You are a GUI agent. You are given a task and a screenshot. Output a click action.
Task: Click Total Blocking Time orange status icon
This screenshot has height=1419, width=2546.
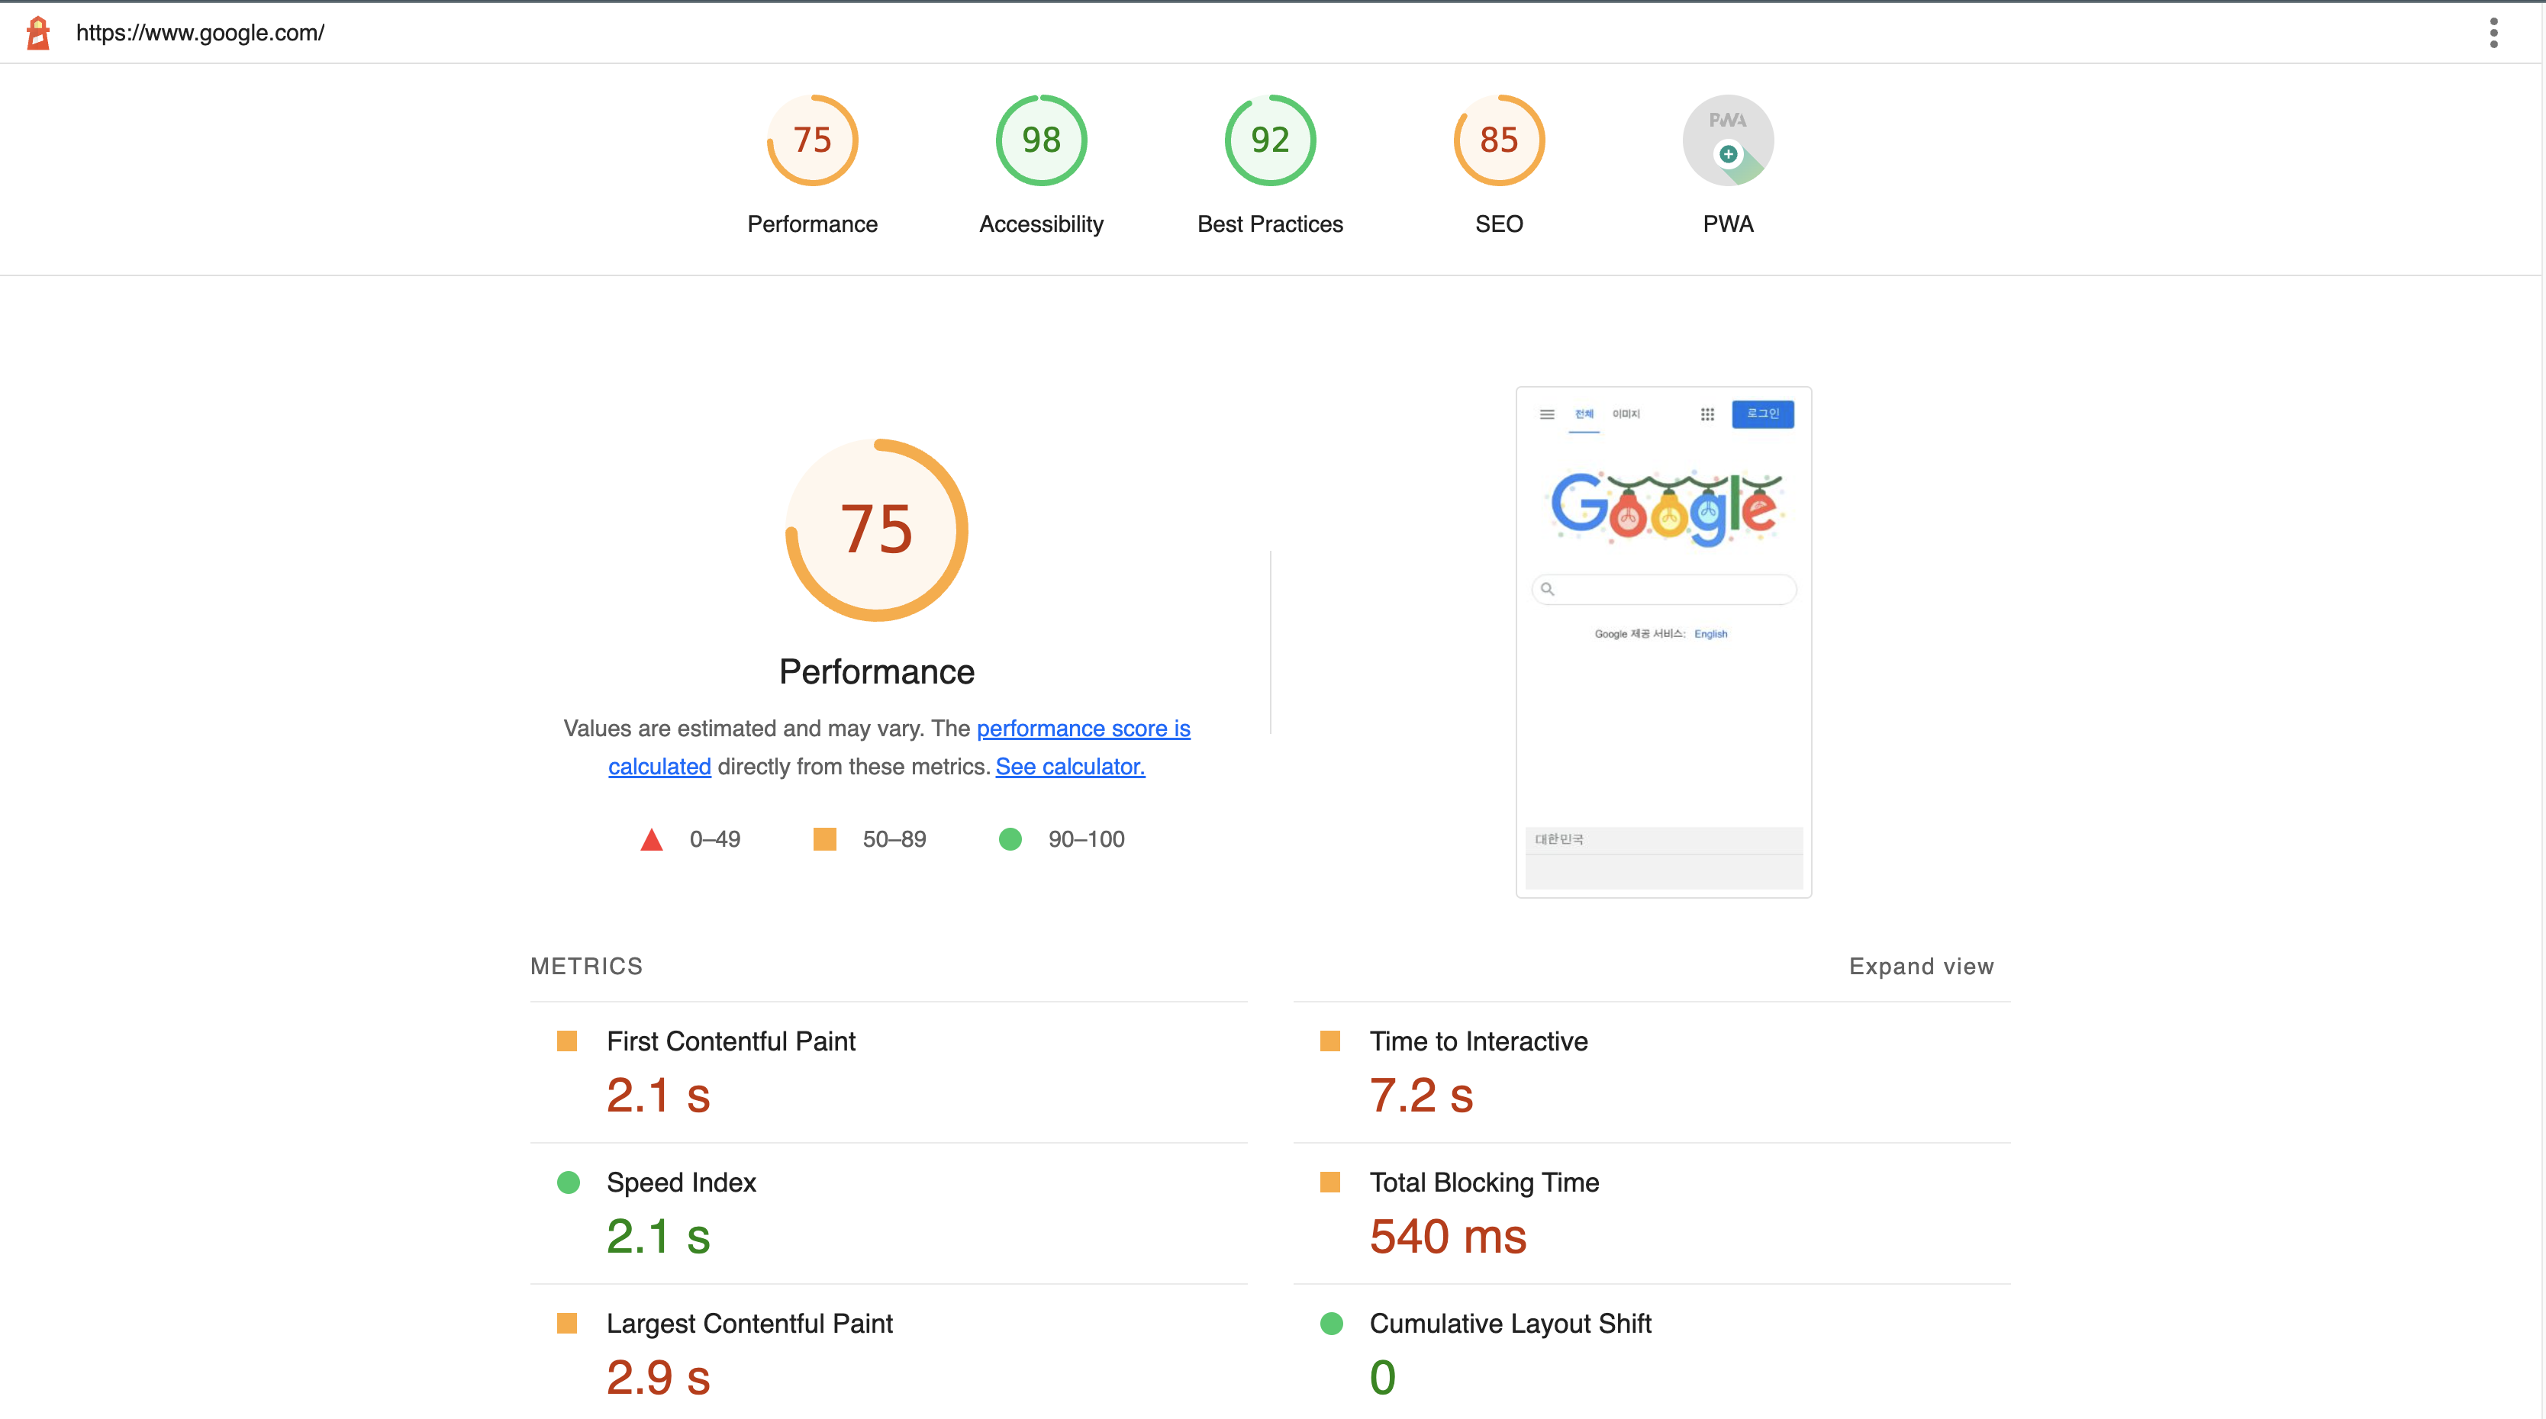(1330, 1182)
